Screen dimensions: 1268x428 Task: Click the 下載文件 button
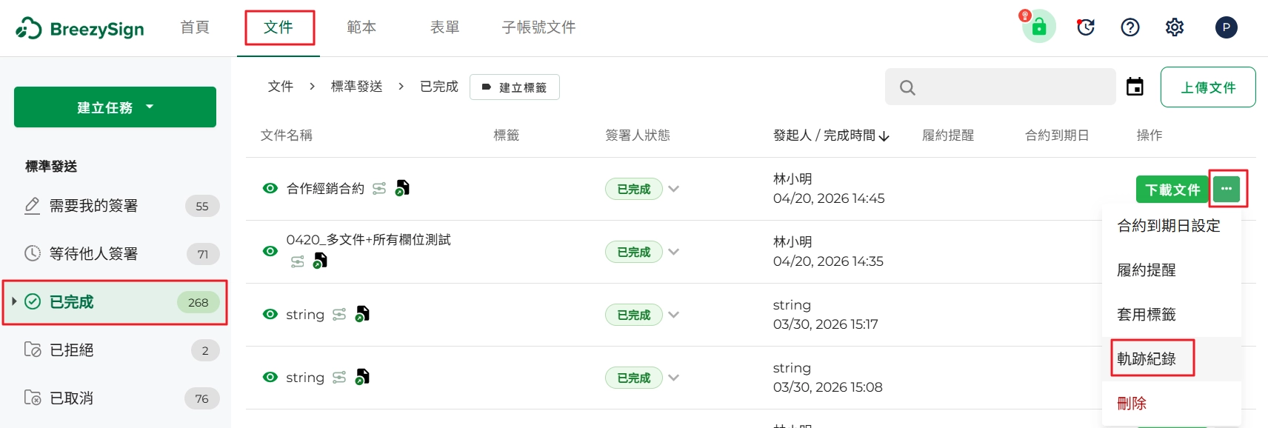coord(1172,190)
